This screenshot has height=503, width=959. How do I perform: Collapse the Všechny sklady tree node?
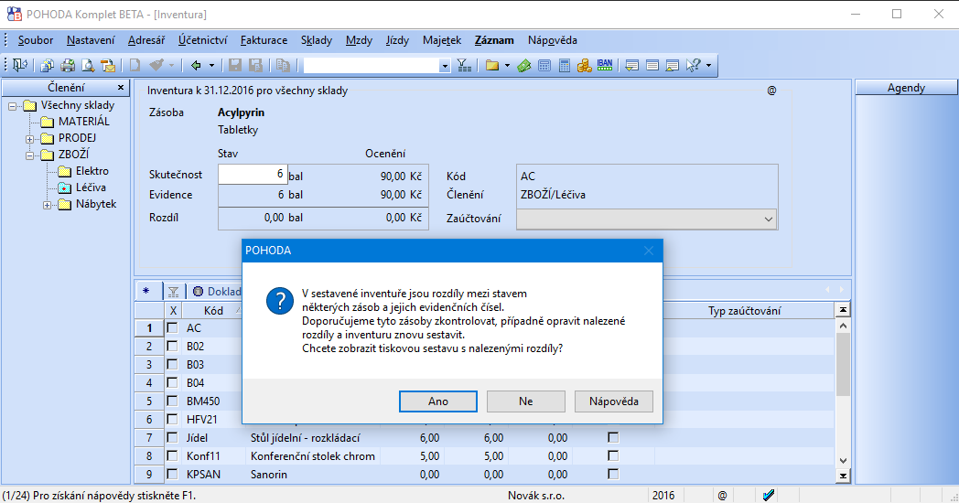coord(12,106)
